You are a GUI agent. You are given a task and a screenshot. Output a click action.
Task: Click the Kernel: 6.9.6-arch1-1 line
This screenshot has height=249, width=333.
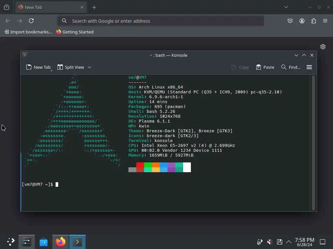pyautogui.click(x=156, y=97)
